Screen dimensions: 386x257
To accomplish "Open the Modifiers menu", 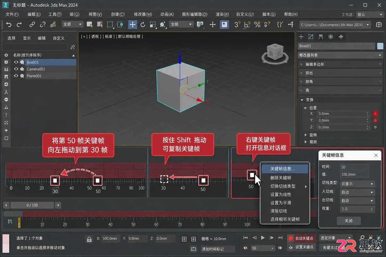I will coord(143,14).
